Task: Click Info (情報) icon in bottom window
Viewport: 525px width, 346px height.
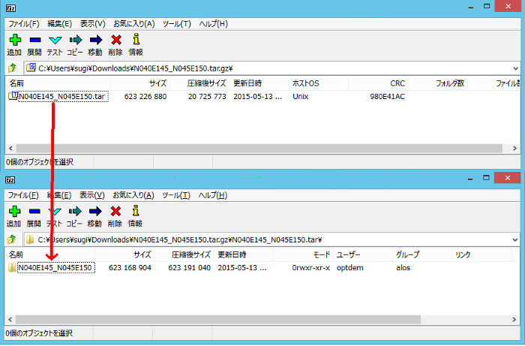Action: coord(135,211)
